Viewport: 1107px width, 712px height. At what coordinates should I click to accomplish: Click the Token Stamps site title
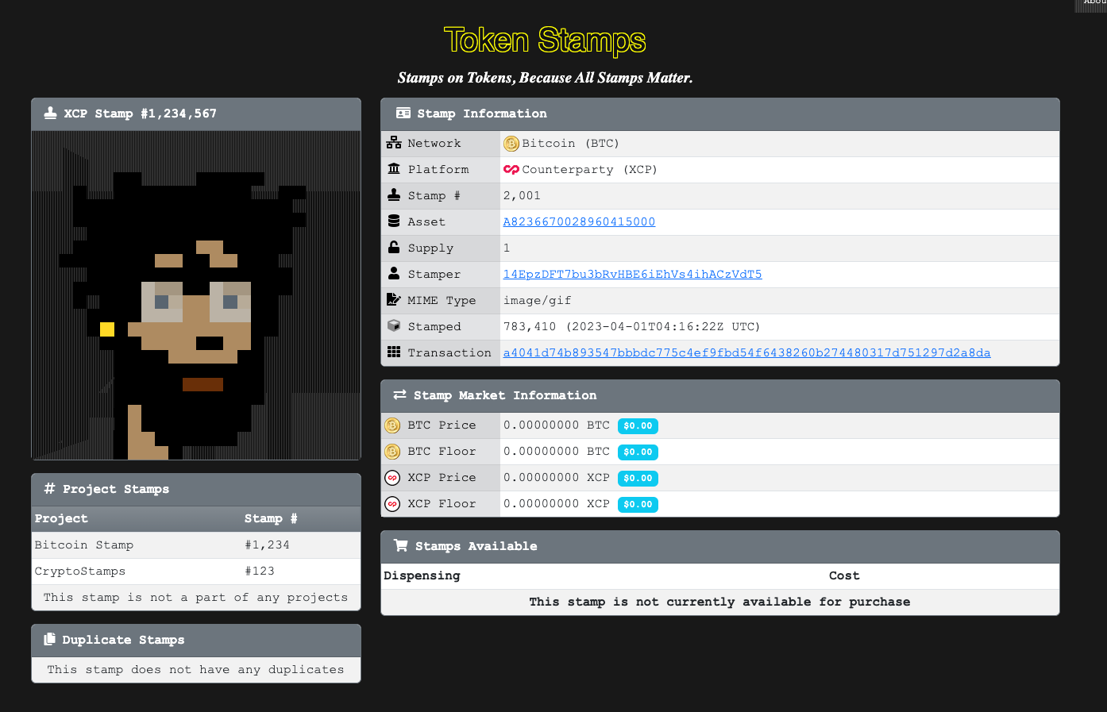(x=545, y=40)
